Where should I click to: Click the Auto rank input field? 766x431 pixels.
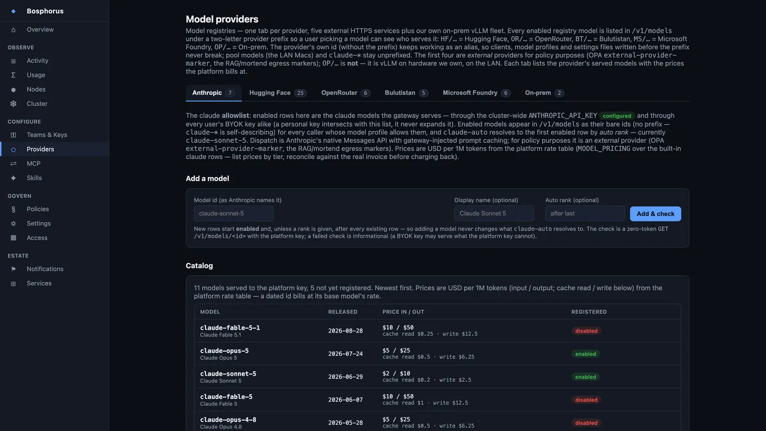[585, 213]
